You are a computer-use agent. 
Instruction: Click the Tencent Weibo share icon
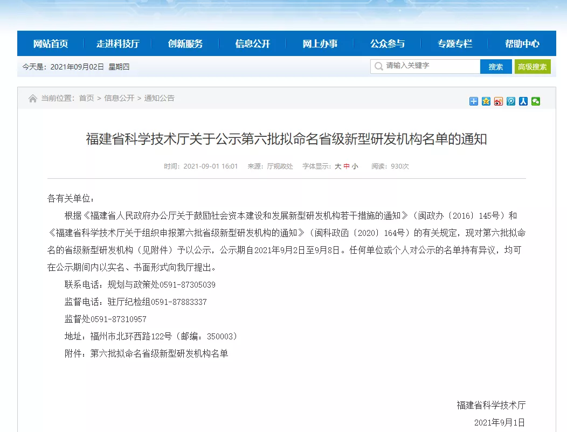point(510,101)
